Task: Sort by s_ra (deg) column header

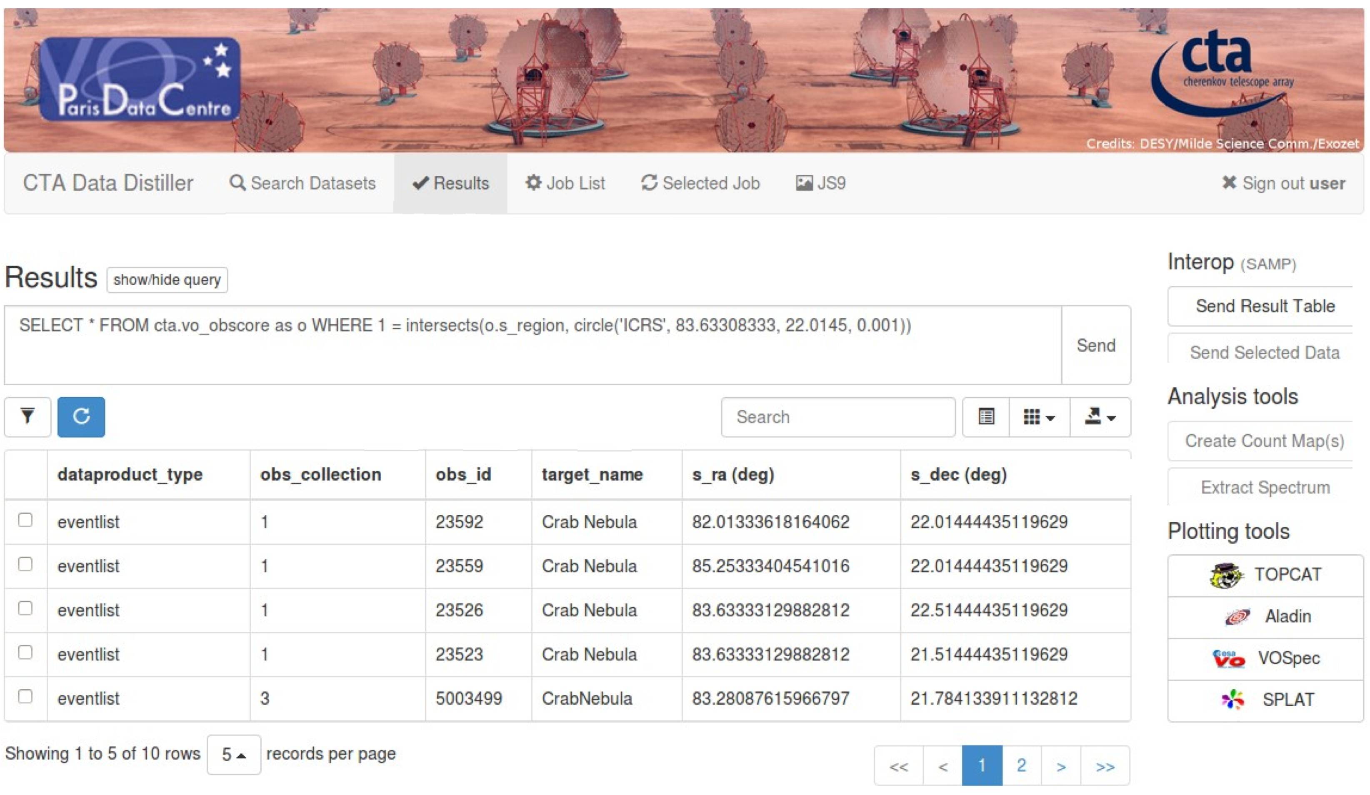Action: [x=791, y=474]
